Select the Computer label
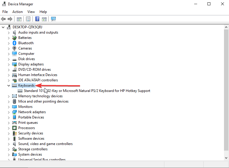 26,54
